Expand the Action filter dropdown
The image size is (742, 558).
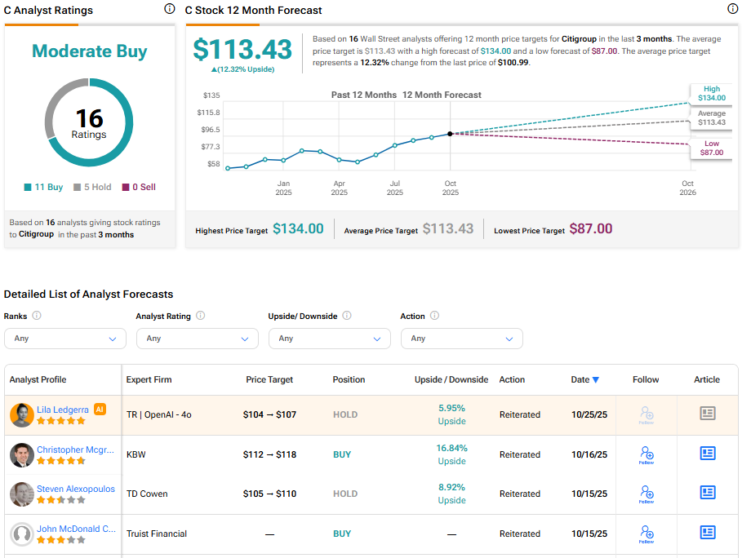(x=461, y=339)
